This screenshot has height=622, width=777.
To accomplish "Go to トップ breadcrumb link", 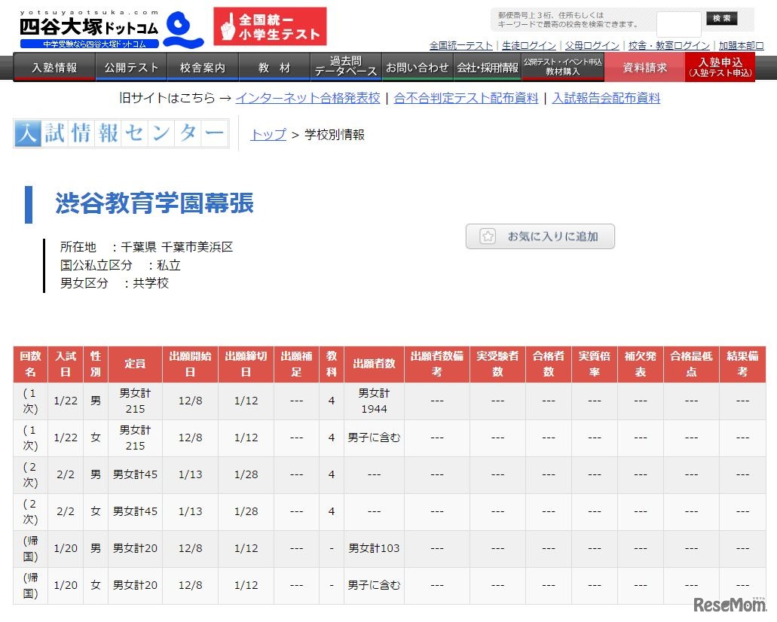I will coord(268,135).
